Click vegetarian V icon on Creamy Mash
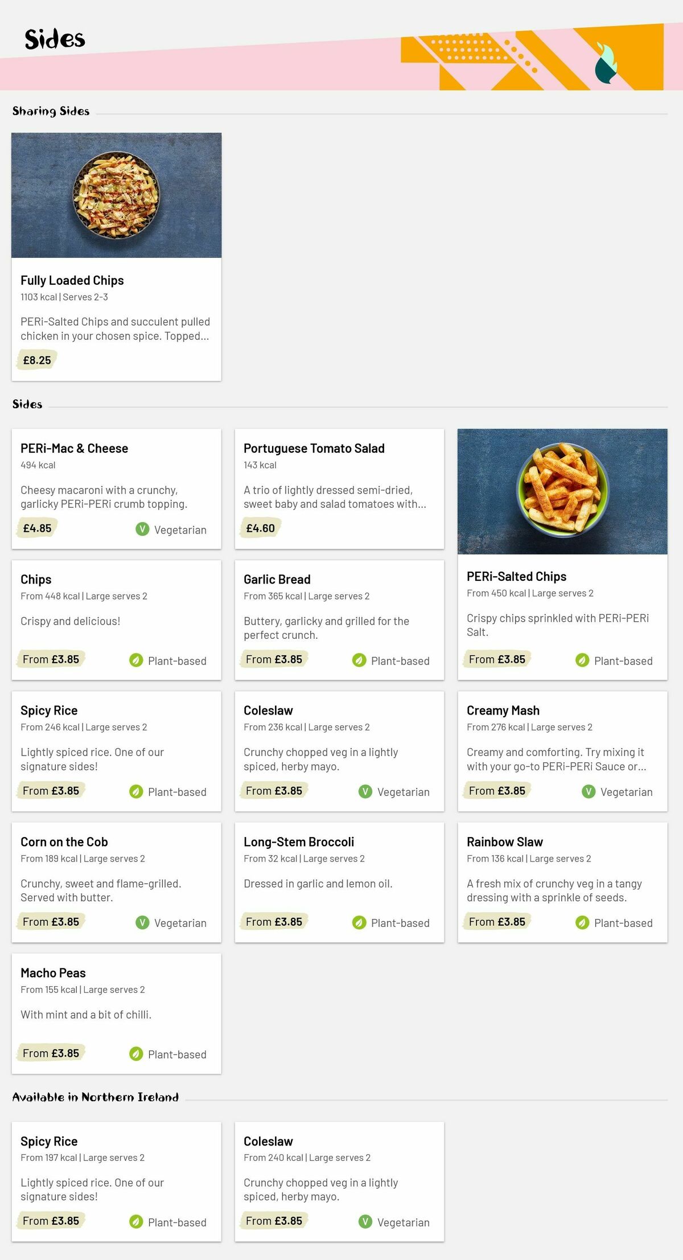The image size is (683, 1260). (589, 791)
